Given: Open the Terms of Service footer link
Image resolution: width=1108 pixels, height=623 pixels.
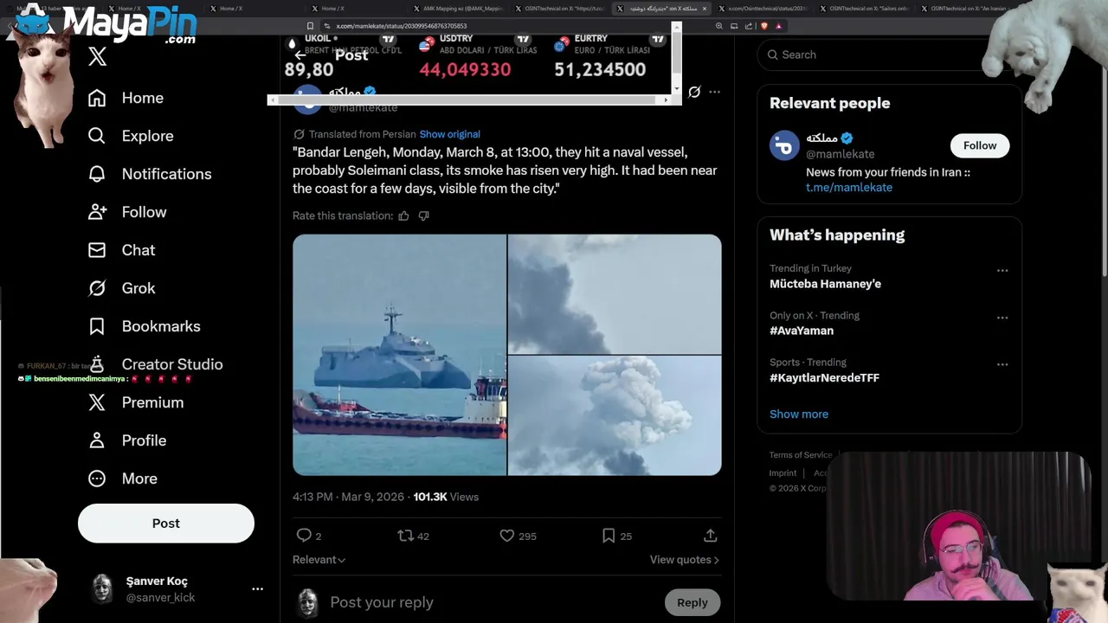Looking at the screenshot, I should (x=801, y=455).
